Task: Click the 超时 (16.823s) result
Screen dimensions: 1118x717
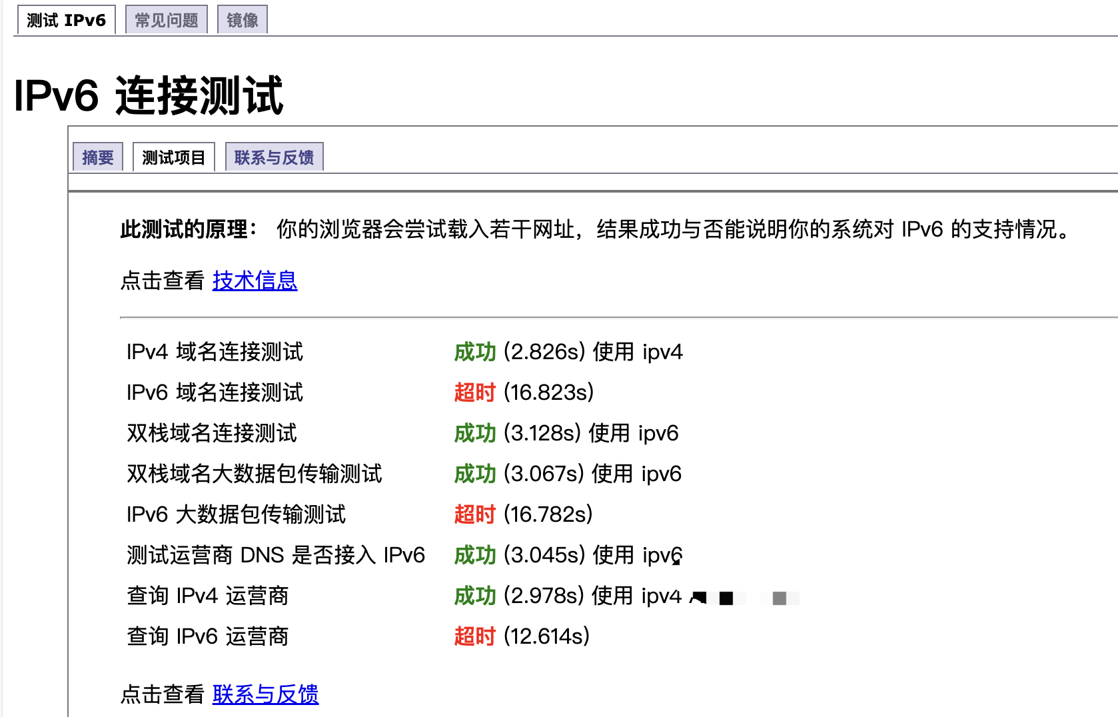Action: pyautogui.click(x=524, y=392)
